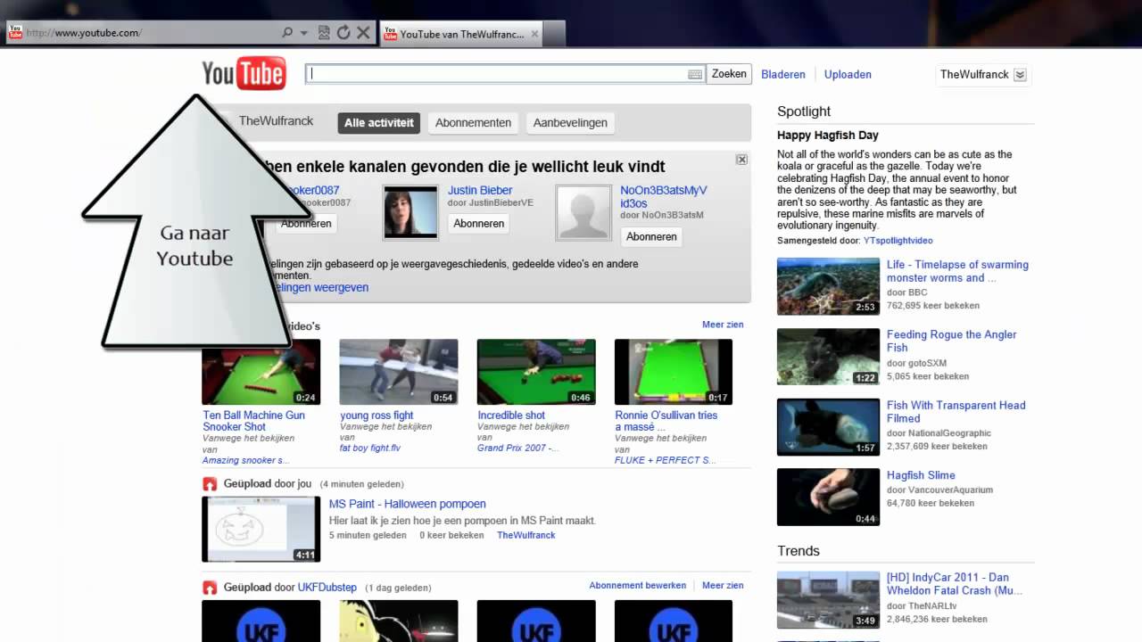This screenshot has height=642, width=1142.
Task: Click Abonnement bewerken link
Action: pos(638,586)
